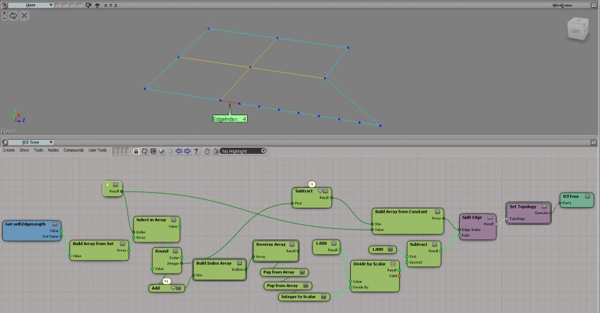
Task: Click the eye icon in viewport header
Action: click(96, 5)
